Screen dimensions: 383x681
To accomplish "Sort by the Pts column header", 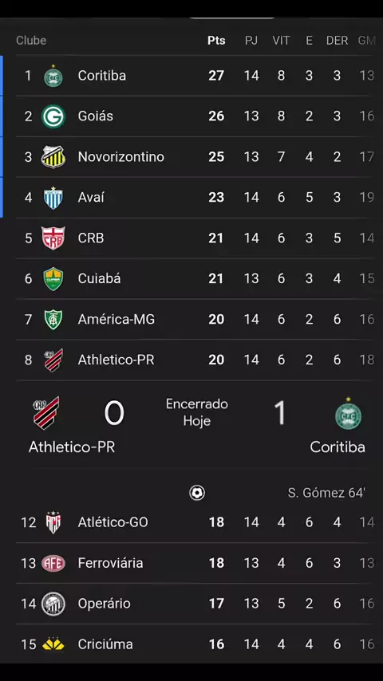I will coord(216,41).
